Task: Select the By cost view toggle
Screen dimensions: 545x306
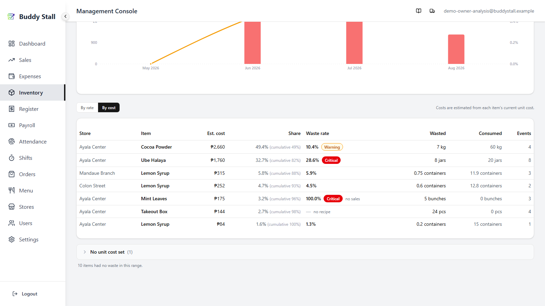Action: point(109,108)
